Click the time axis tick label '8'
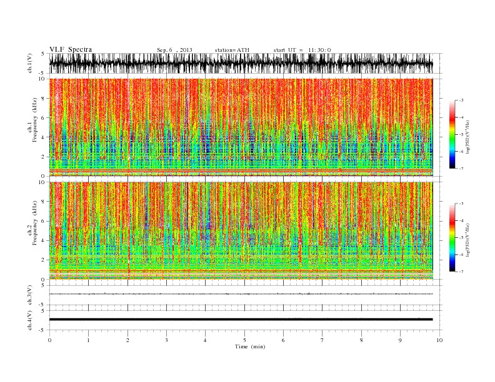Image resolution: width=495 pixels, height=382 pixels. pyautogui.click(x=361, y=340)
